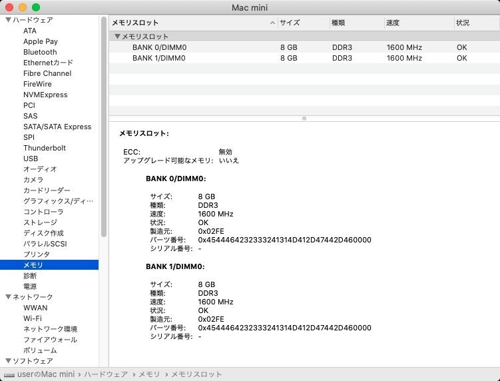The image size is (500, 381).
Task: Sort by サイズ column header
Action: coord(304,23)
